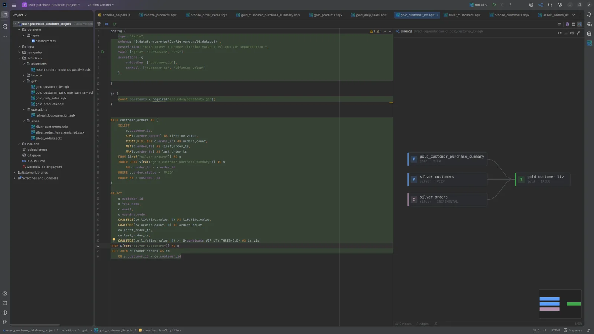Open the Dataform tool window in the right sidebar
The width and height of the screenshot is (594, 334).
point(589,43)
